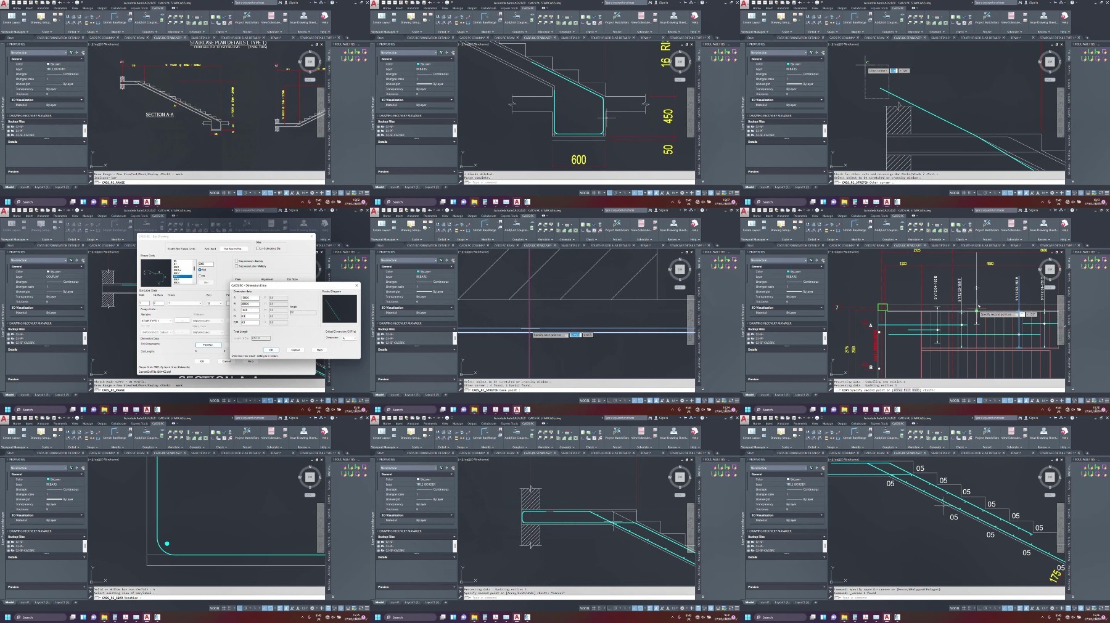Toggle snap mode in the A-B plan screenshot's status bar
The width and height of the screenshot is (1110, 623).
pos(970,400)
